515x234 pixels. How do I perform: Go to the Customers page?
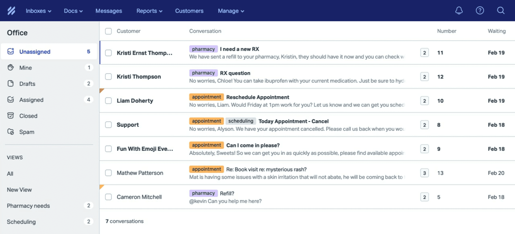[189, 11]
